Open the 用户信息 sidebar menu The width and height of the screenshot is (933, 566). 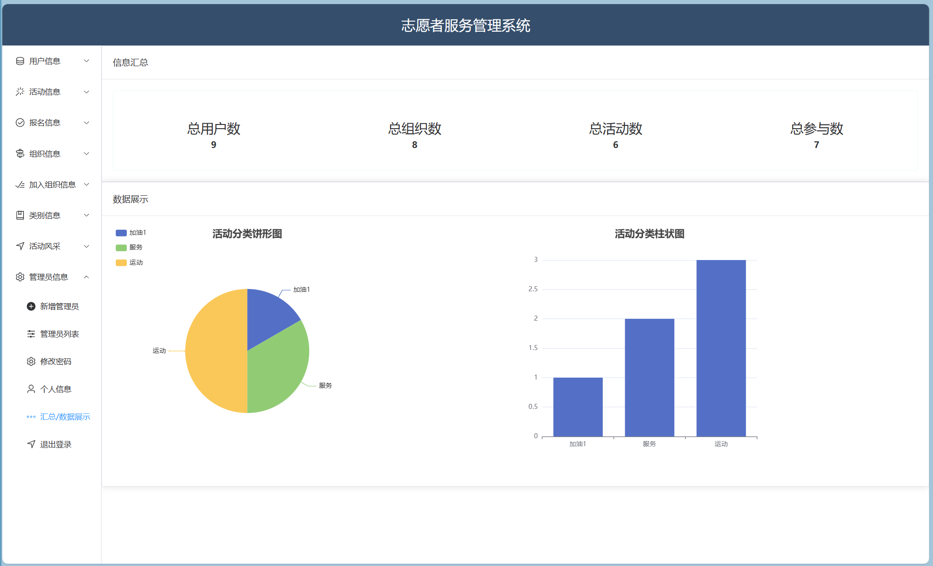click(x=51, y=61)
